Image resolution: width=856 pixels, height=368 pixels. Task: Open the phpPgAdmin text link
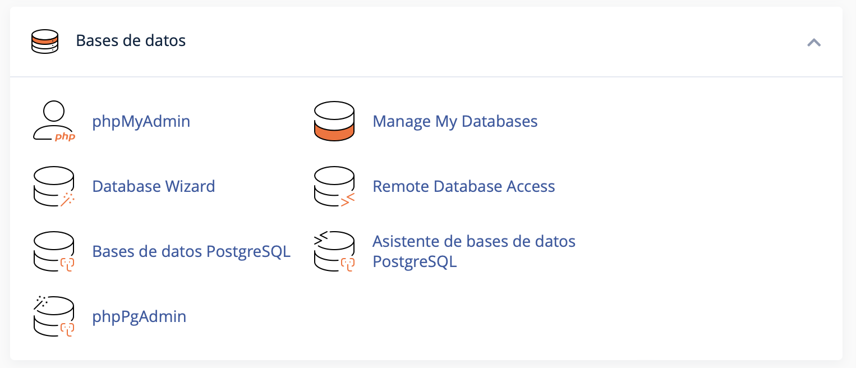139,316
